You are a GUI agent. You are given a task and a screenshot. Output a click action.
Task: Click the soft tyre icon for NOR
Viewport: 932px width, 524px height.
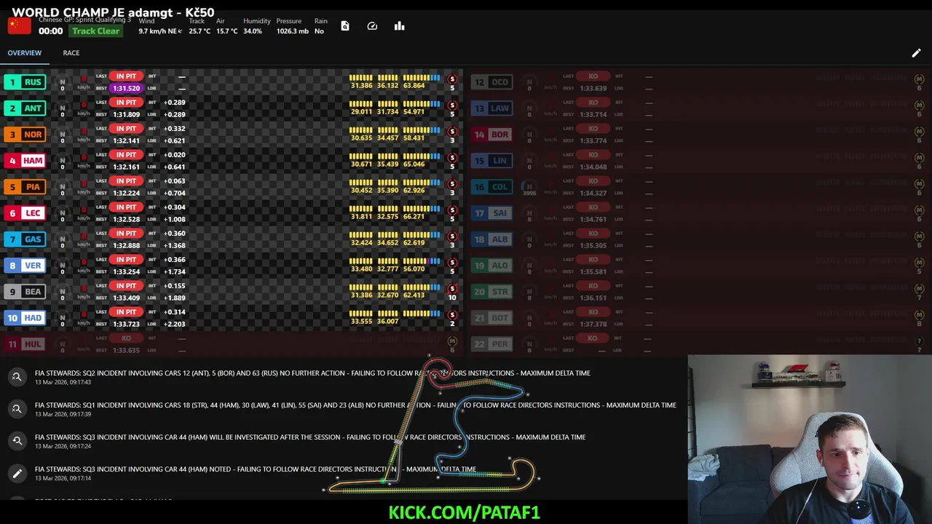point(452,132)
